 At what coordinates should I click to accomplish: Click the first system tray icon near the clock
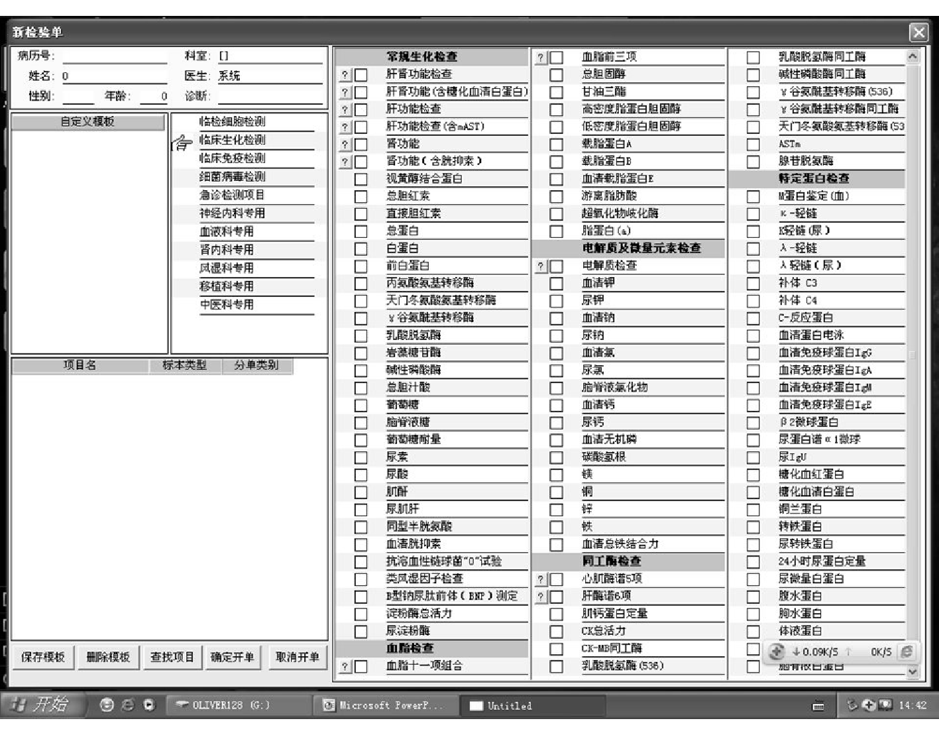coord(853,705)
